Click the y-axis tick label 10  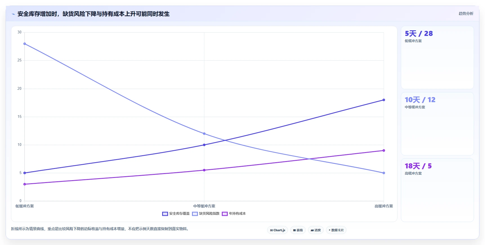click(x=19, y=145)
